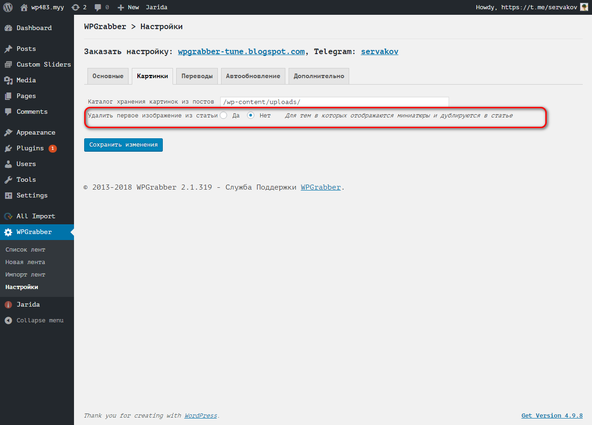Click the Plugins plug icon
Image resolution: width=592 pixels, height=425 pixels.
pyautogui.click(x=8, y=148)
